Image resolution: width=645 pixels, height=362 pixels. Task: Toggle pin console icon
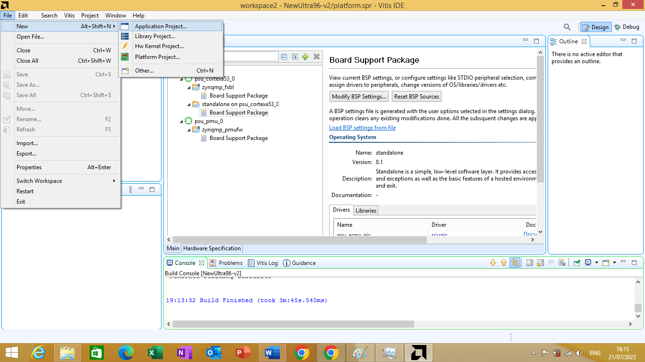pos(577,263)
